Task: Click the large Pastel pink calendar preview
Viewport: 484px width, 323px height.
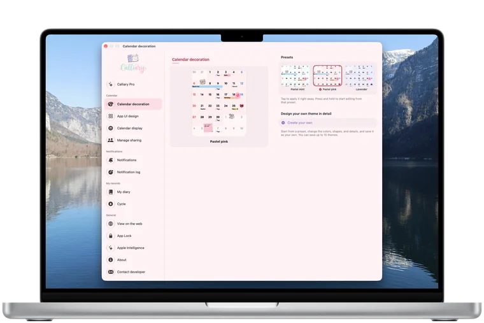Action: pos(219,103)
